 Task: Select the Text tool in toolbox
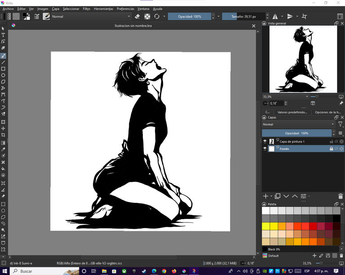coord(3,34)
